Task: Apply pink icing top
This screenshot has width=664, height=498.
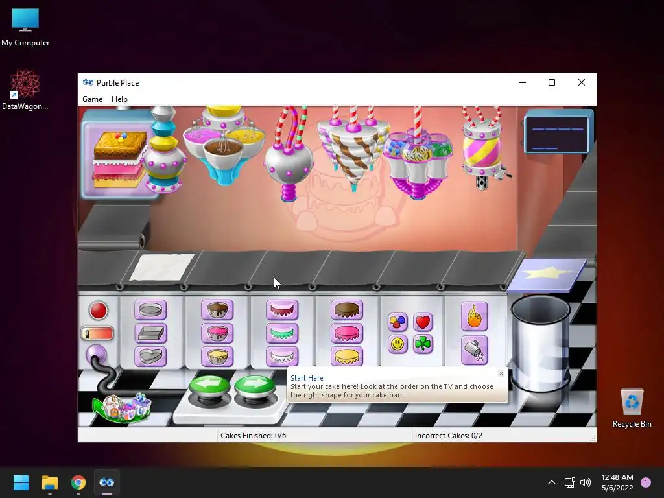Action: click(347, 333)
